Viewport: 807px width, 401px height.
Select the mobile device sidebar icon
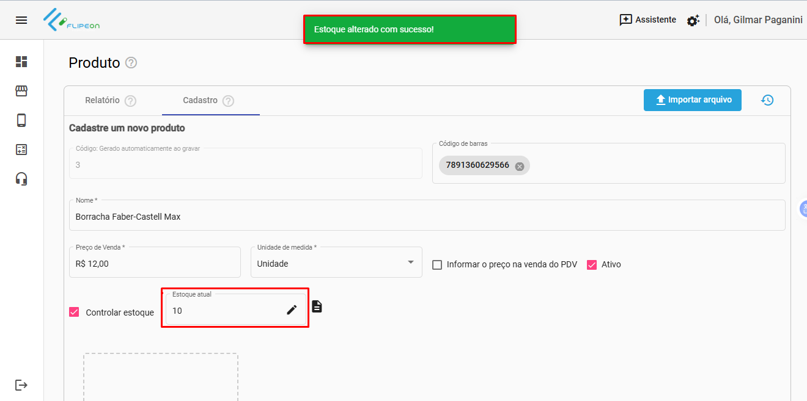click(21, 120)
